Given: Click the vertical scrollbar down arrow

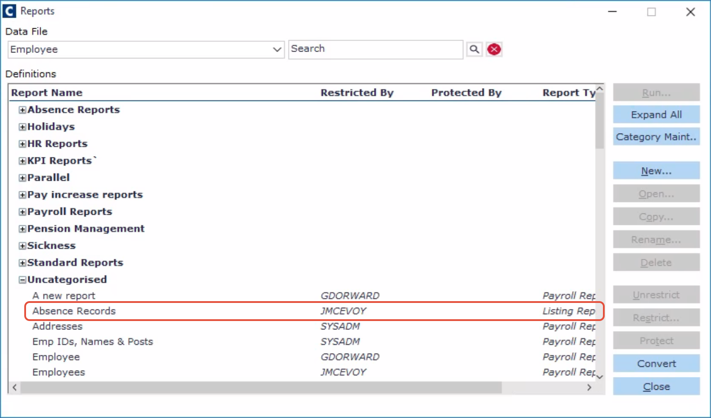Looking at the screenshot, I should pyautogui.click(x=599, y=377).
